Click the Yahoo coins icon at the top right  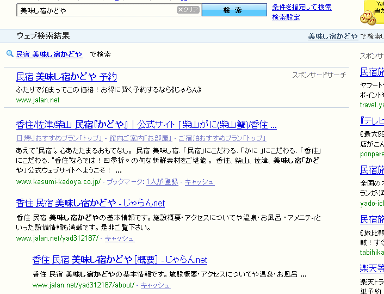tap(368, 19)
